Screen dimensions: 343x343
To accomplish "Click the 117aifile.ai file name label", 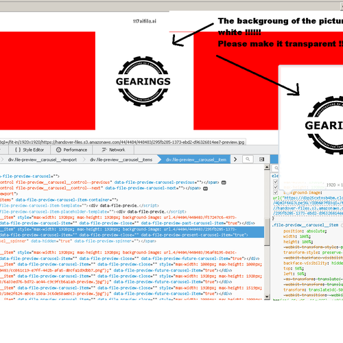I will (x=145, y=21).
